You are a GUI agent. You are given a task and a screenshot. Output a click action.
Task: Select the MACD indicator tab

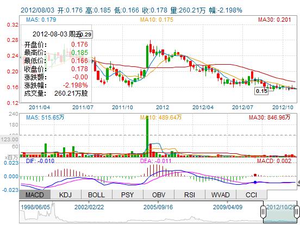(35, 195)
